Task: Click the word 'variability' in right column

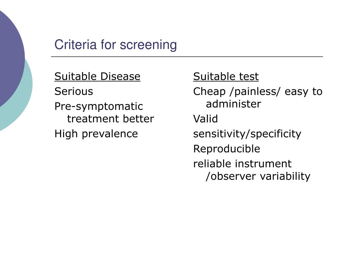Action: (x=285, y=177)
